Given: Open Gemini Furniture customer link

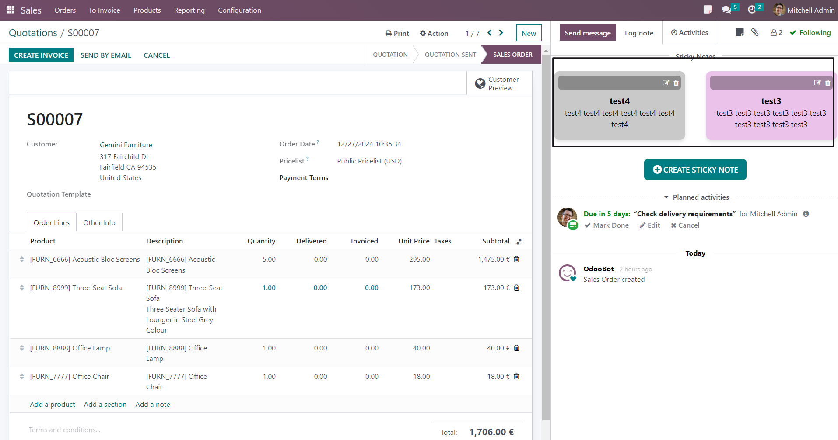Looking at the screenshot, I should [126, 145].
